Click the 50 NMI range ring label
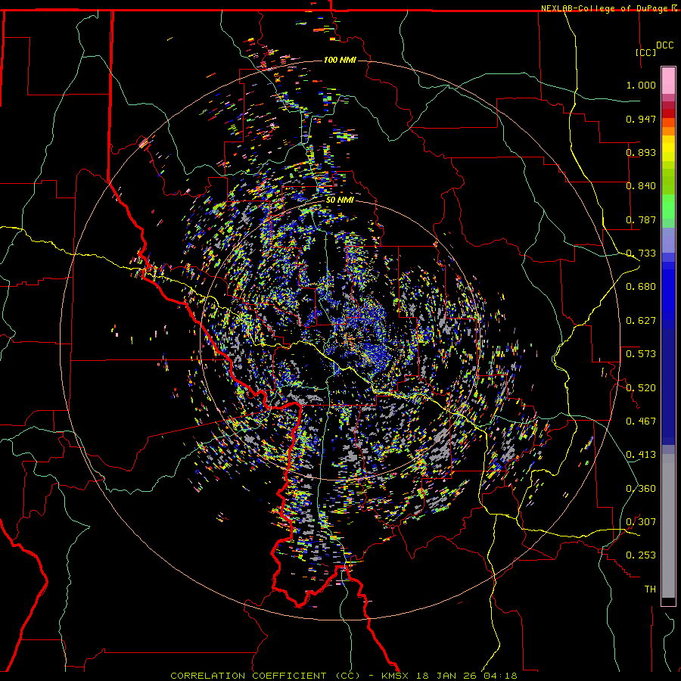The width and height of the screenshot is (681, 681). [x=340, y=200]
